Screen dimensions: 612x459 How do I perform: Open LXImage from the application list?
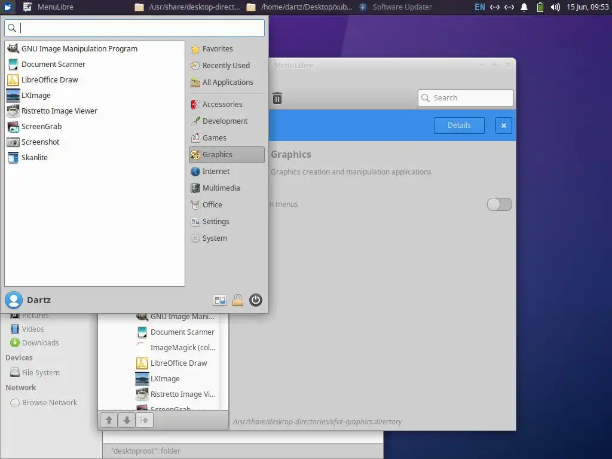point(94,96)
